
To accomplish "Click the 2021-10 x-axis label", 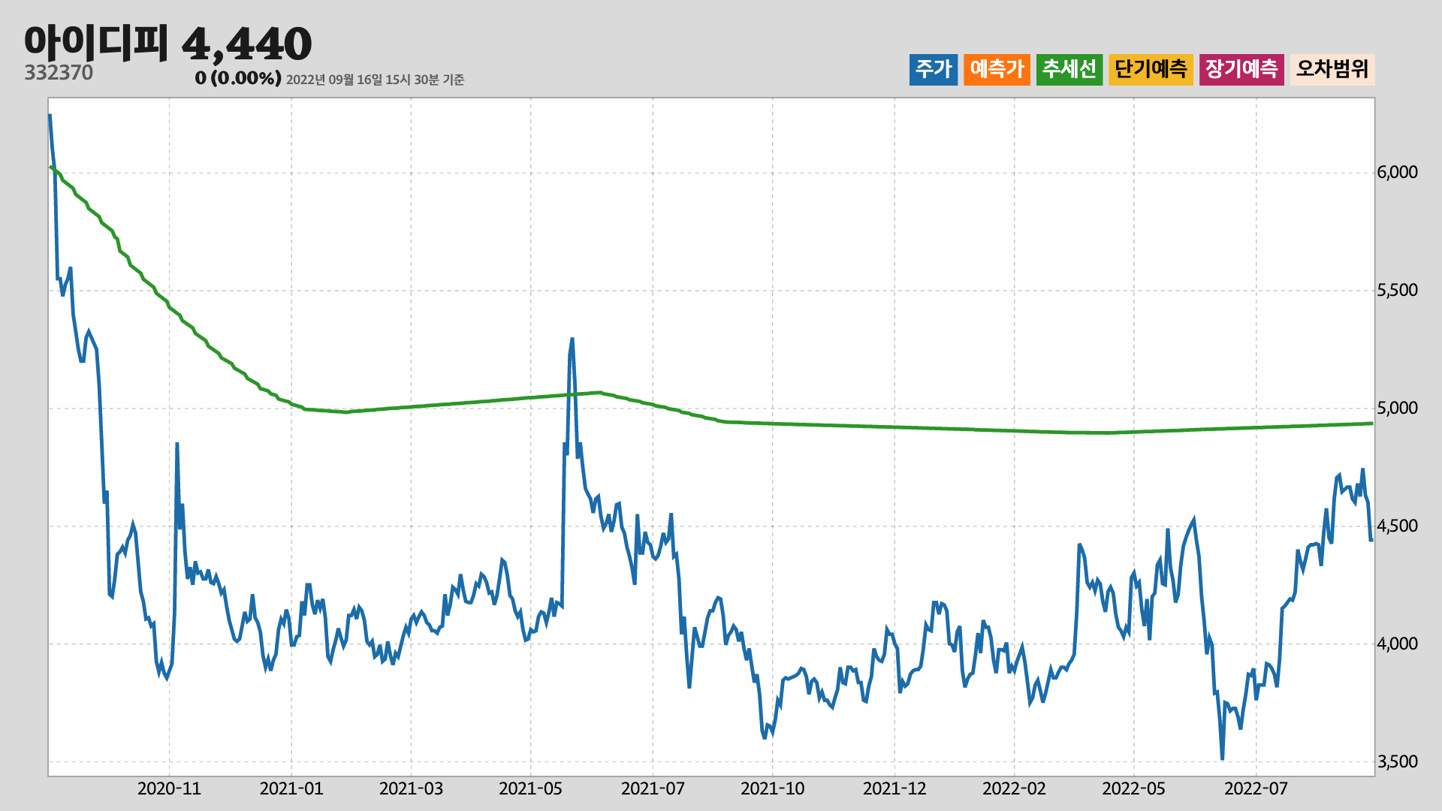I will pos(772,789).
